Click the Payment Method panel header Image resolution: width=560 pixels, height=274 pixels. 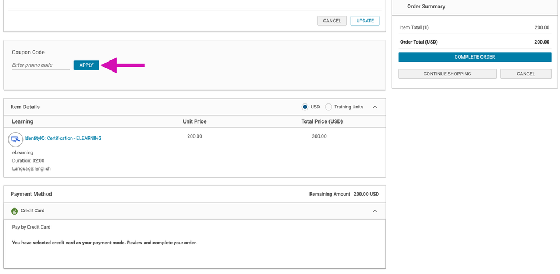tap(31, 194)
